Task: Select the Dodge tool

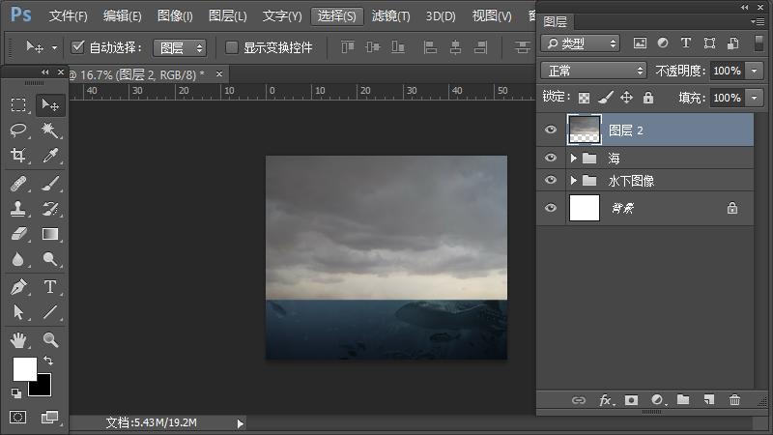Action: 50,259
